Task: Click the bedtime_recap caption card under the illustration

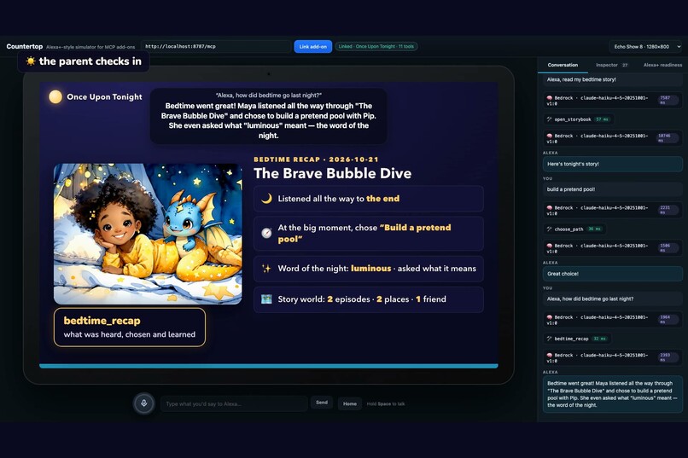Action: pyautogui.click(x=130, y=328)
